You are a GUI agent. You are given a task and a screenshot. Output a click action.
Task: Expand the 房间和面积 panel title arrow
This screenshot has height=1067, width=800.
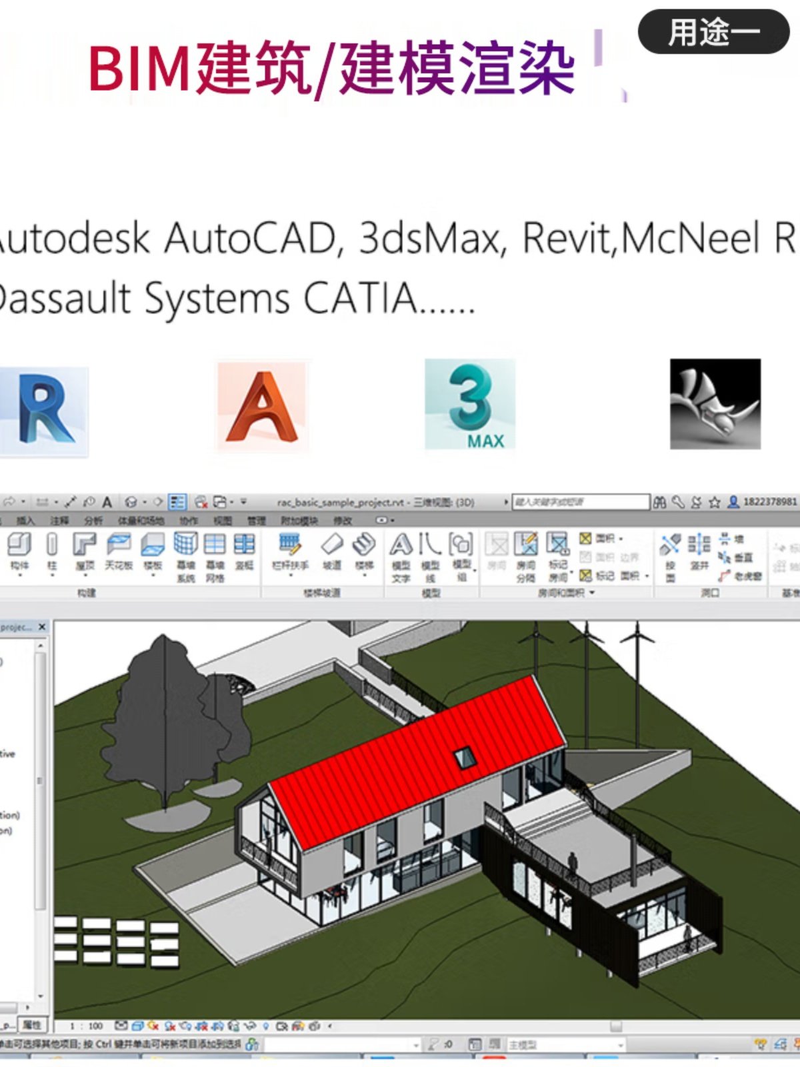[x=591, y=592]
